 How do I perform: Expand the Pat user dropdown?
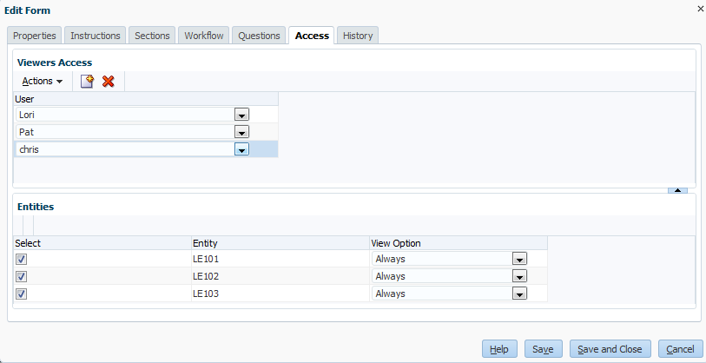point(242,132)
